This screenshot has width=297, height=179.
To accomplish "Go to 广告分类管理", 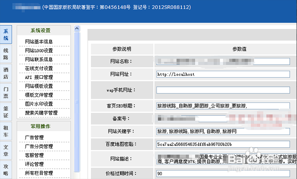I will 39,146.
